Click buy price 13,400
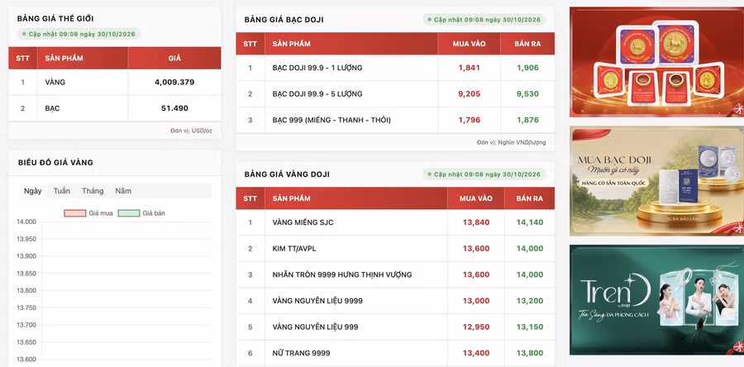 pos(476,353)
